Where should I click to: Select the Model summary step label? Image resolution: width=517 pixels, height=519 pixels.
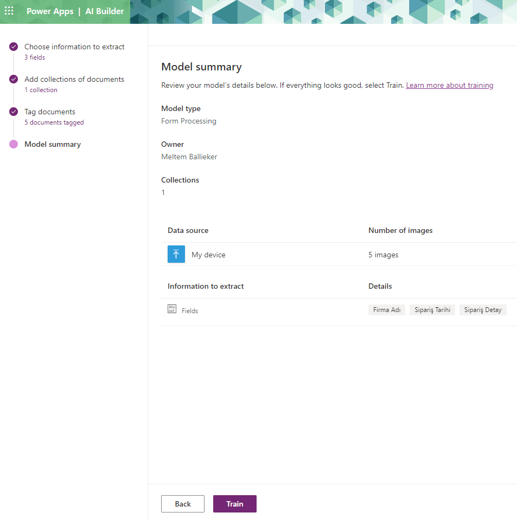pos(53,145)
